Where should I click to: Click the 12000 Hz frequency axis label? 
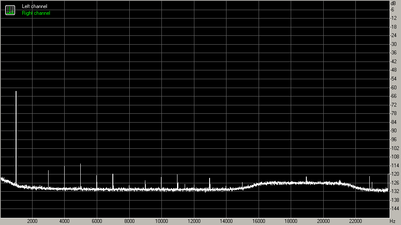click(194, 221)
